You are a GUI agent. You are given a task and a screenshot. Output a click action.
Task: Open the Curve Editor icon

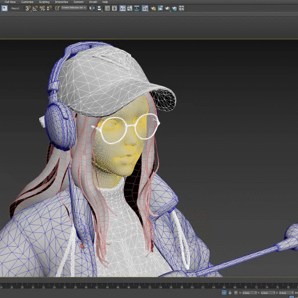[130, 8]
